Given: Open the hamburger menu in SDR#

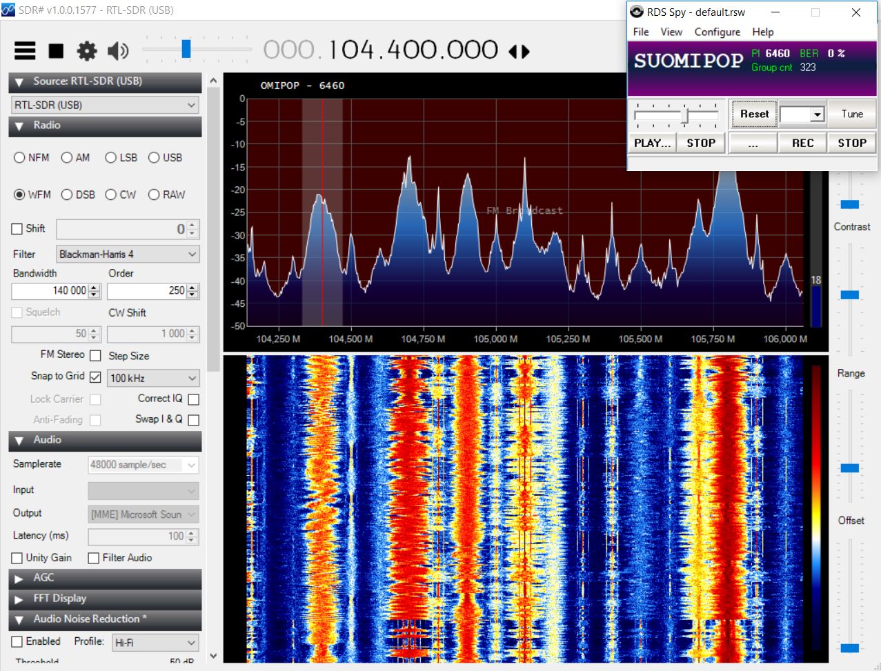Looking at the screenshot, I should pyautogui.click(x=25, y=51).
